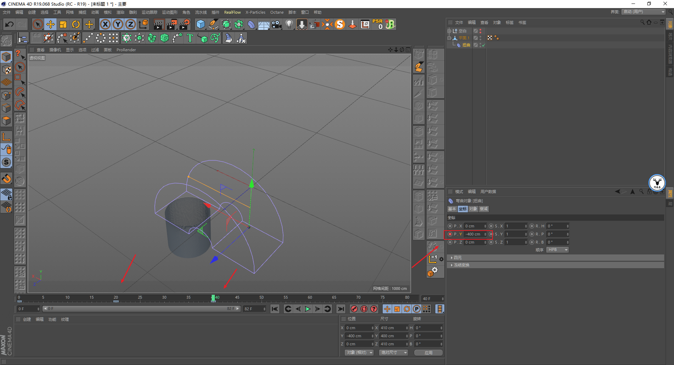The image size is (674, 365).
Task: Switch to the 坐标 attribute tab
Action: click(x=463, y=209)
